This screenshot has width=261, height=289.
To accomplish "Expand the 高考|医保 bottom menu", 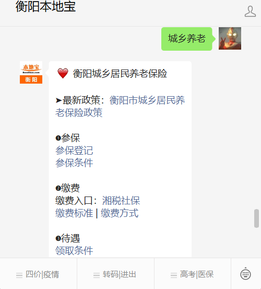I will [193, 273].
